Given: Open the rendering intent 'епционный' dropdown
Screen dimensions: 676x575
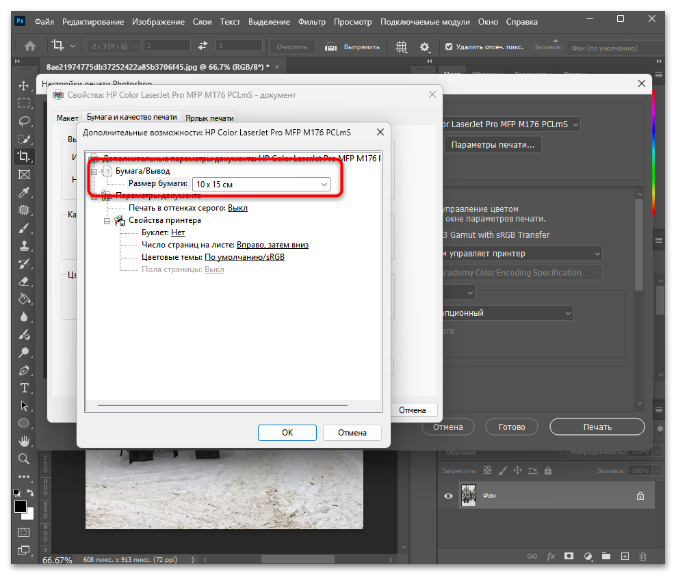Looking at the screenshot, I should [x=508, y=313].
